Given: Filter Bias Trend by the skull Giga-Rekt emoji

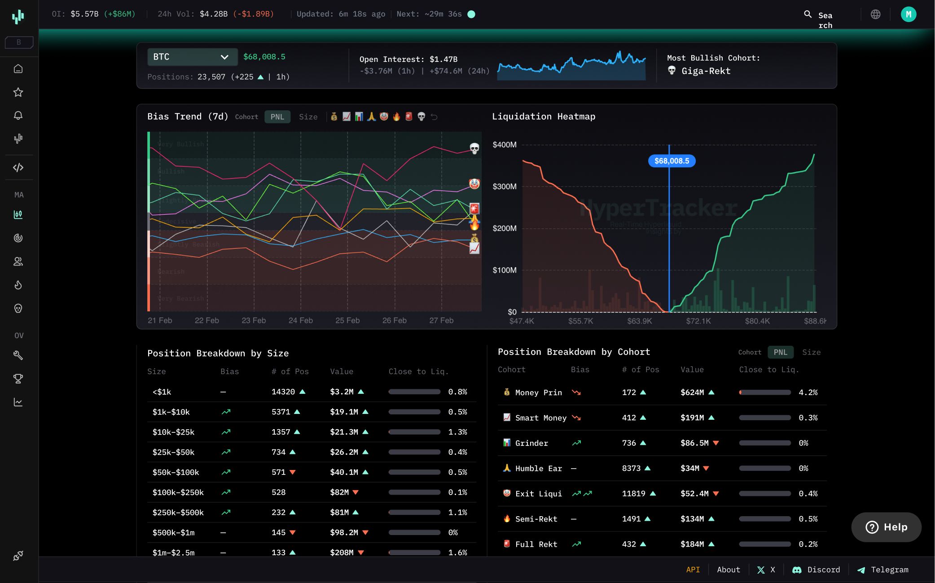Looking at the screenshot, I should pos(421,117).
